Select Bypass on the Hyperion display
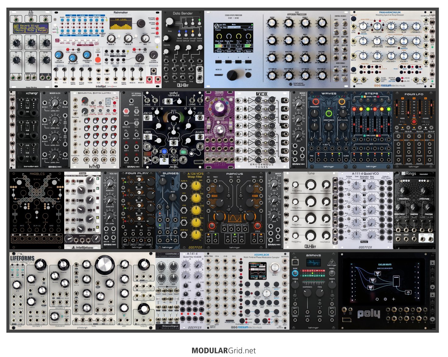The image size is (448, 357). click(x=248, y=52)
